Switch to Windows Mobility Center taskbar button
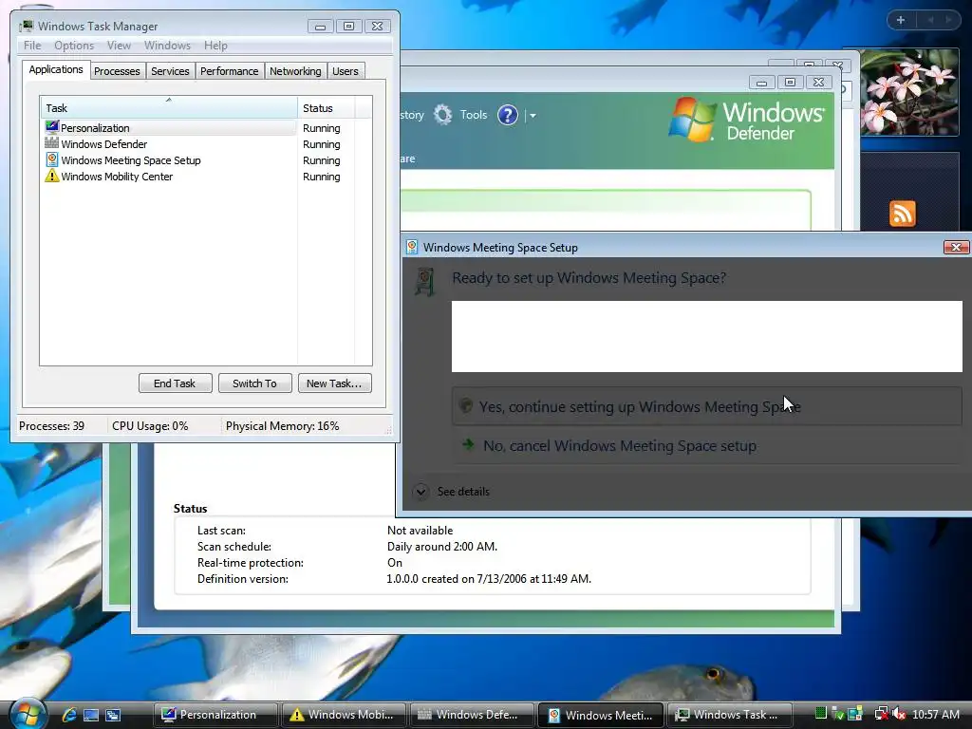Screen dimensions: 972x729 [344, 715]
